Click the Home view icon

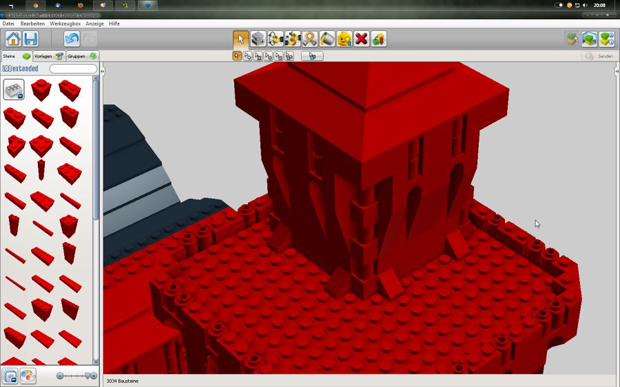click(13, 39)
